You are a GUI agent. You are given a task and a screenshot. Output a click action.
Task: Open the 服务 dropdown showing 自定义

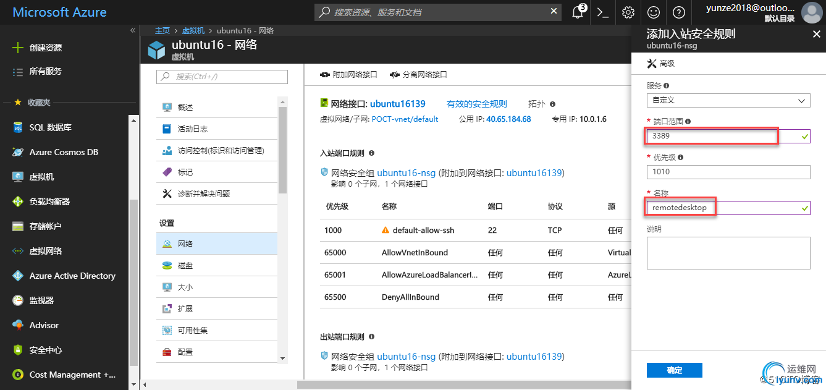(x=728, y=100)
